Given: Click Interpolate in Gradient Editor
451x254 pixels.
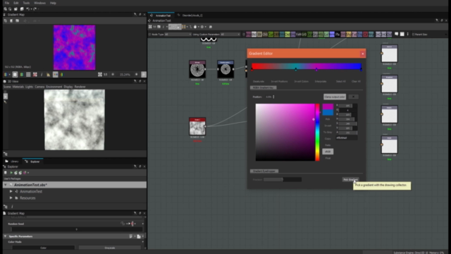Looking at the screenshot, I should 321,82.
